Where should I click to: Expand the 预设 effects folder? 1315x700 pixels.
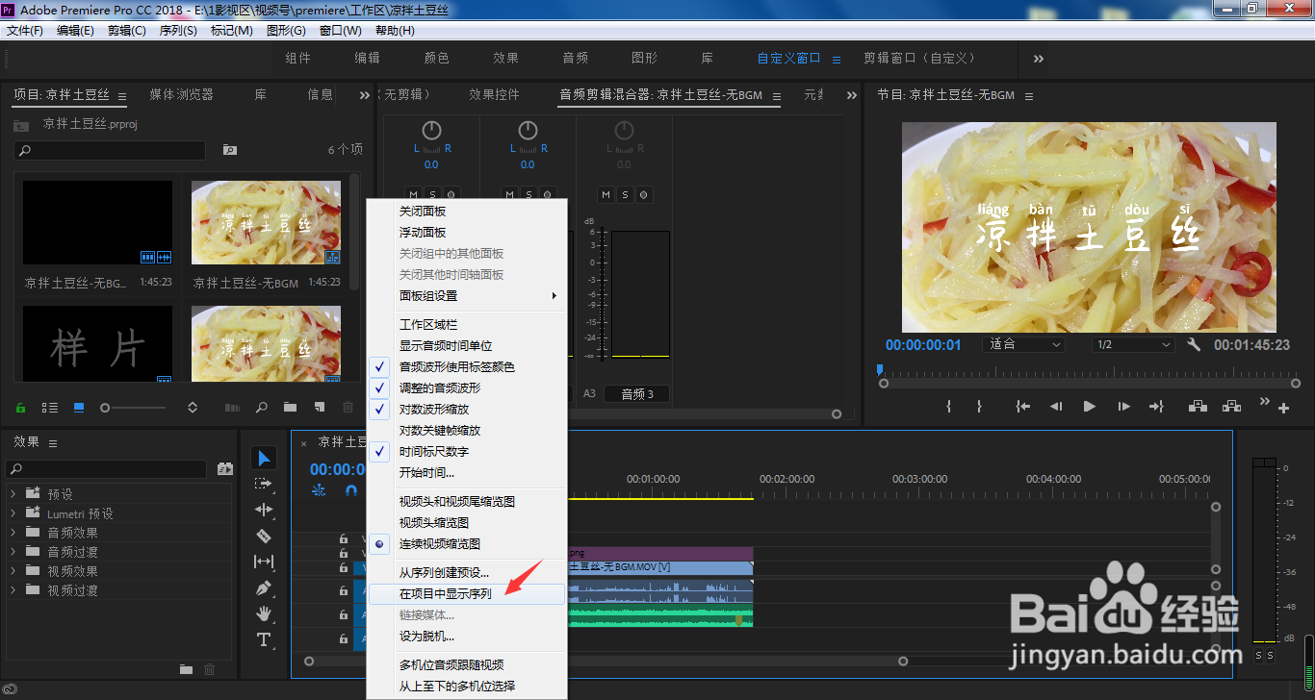tap(13, 494)
